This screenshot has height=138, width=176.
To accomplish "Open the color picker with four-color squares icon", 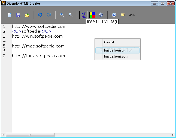I will 92,15.
